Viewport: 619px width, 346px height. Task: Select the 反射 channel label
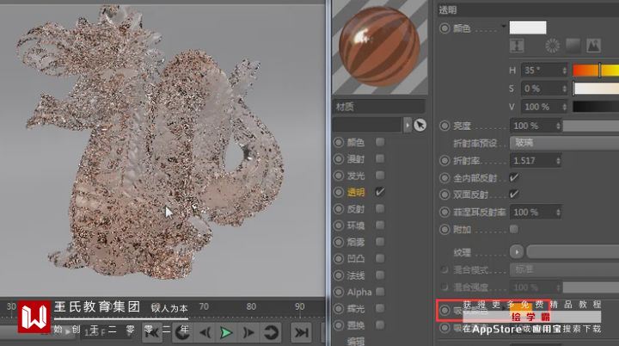click(x=356, y=209)
